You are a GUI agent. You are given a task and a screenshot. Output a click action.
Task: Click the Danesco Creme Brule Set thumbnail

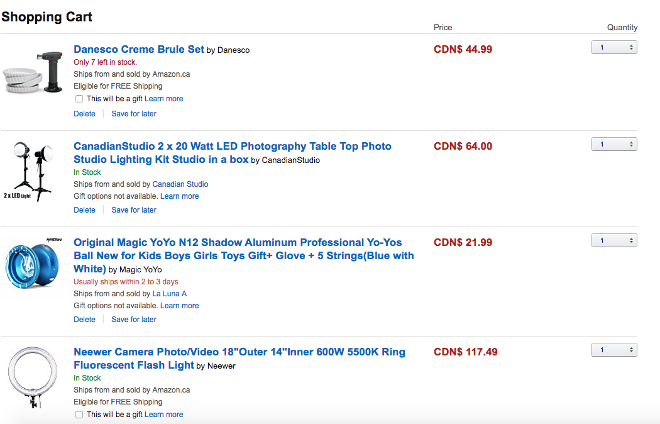coord(33,74)
